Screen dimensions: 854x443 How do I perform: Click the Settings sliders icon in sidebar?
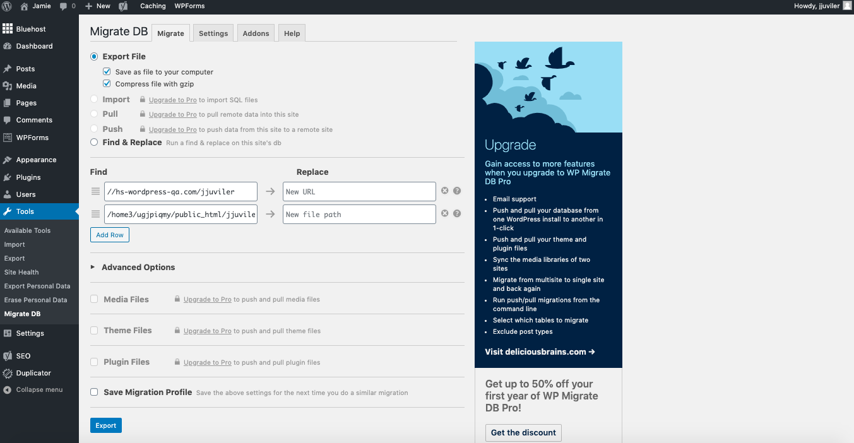8,333
